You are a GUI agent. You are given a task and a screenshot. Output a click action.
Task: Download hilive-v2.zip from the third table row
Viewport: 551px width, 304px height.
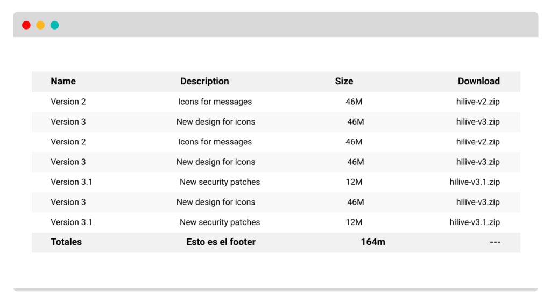478,142
